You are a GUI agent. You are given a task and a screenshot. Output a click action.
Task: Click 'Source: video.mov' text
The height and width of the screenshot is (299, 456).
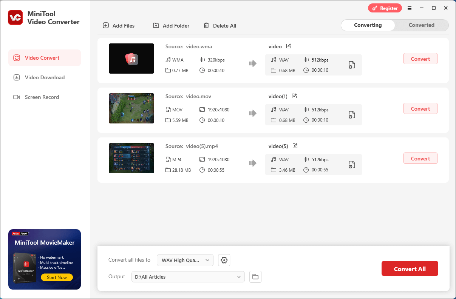point(189,96)
